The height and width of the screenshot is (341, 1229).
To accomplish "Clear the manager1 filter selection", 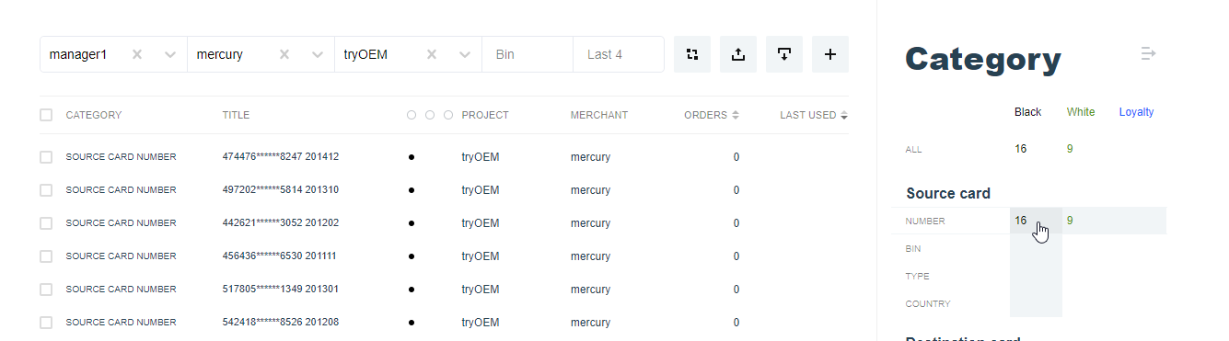I will pos(137,54).
